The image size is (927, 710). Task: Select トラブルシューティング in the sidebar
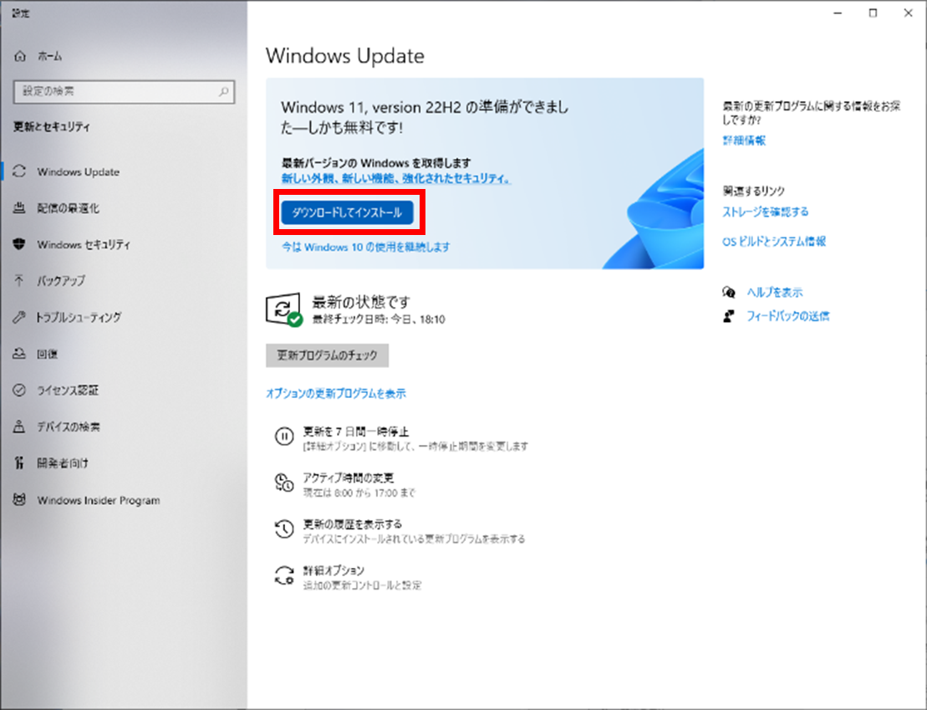click(x=124, y=317)
